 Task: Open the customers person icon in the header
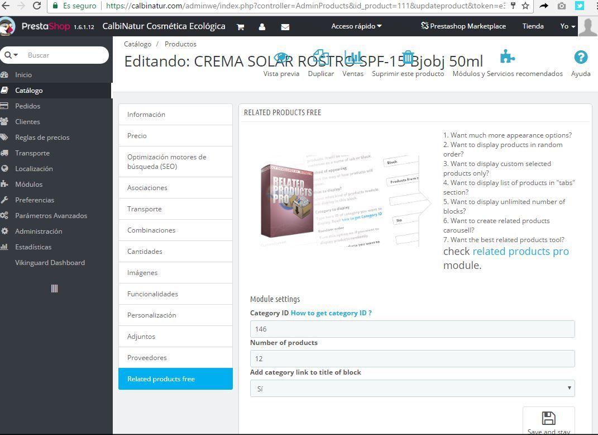[262, 27]
